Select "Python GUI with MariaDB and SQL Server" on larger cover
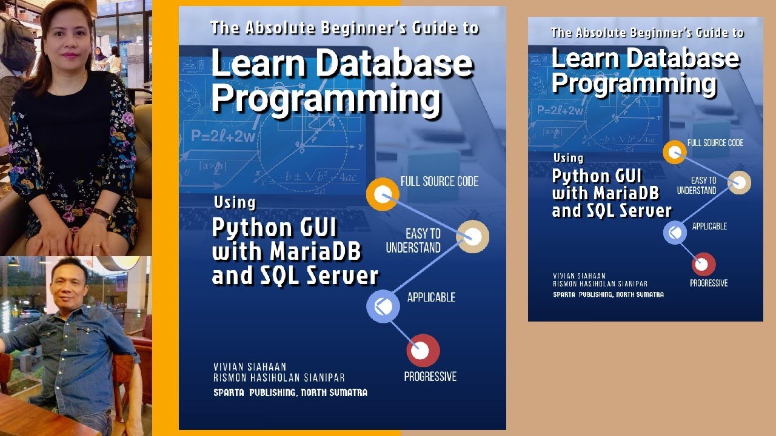Screen dimensions: 776x436 [x=295, y=251]
